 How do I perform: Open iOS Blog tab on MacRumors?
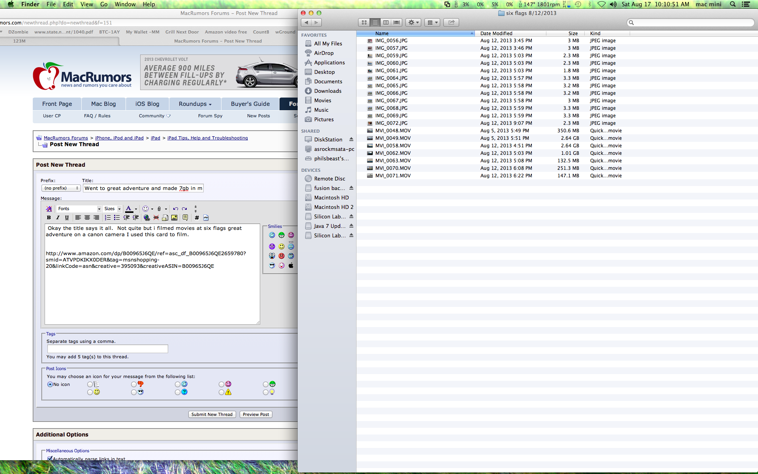coord(147,104)
